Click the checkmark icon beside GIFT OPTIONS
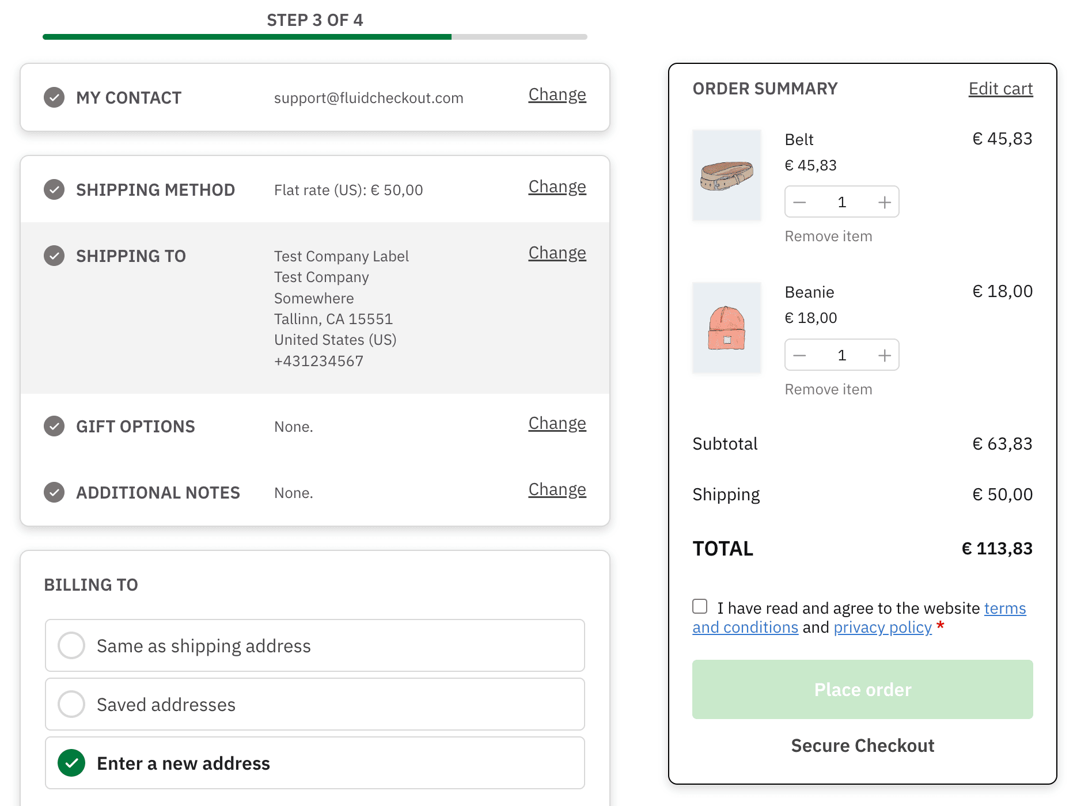 (x=54, y=426)
